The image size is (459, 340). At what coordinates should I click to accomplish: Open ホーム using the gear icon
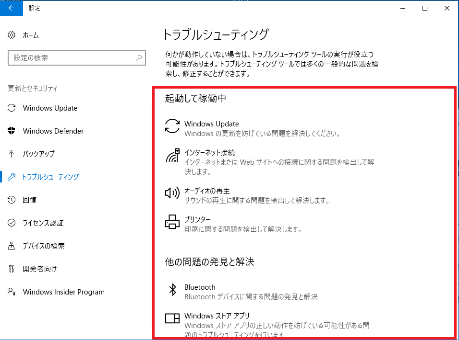click(12, 35)
